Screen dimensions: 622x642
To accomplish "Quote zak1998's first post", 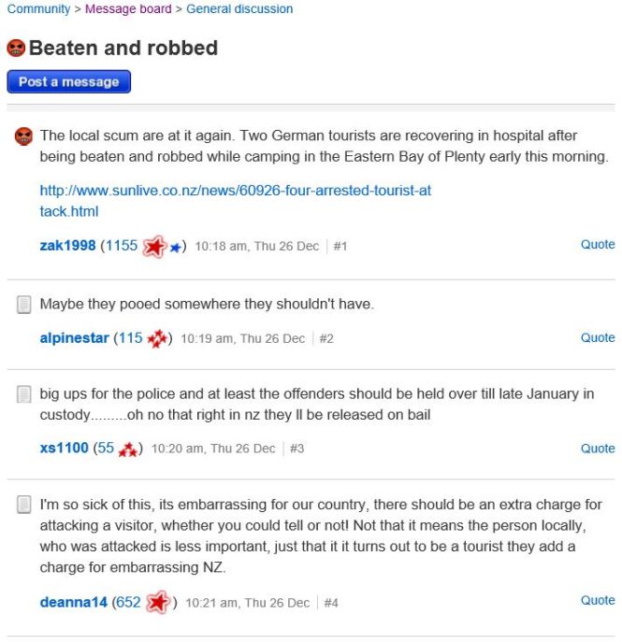I will (x=598, y=245).
